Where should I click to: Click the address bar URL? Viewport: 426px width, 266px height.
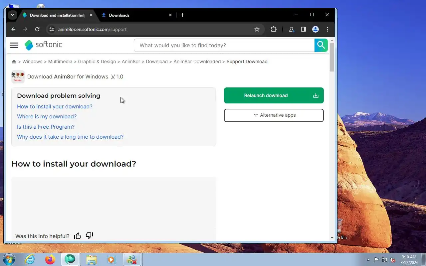click(x=92, y=29)
